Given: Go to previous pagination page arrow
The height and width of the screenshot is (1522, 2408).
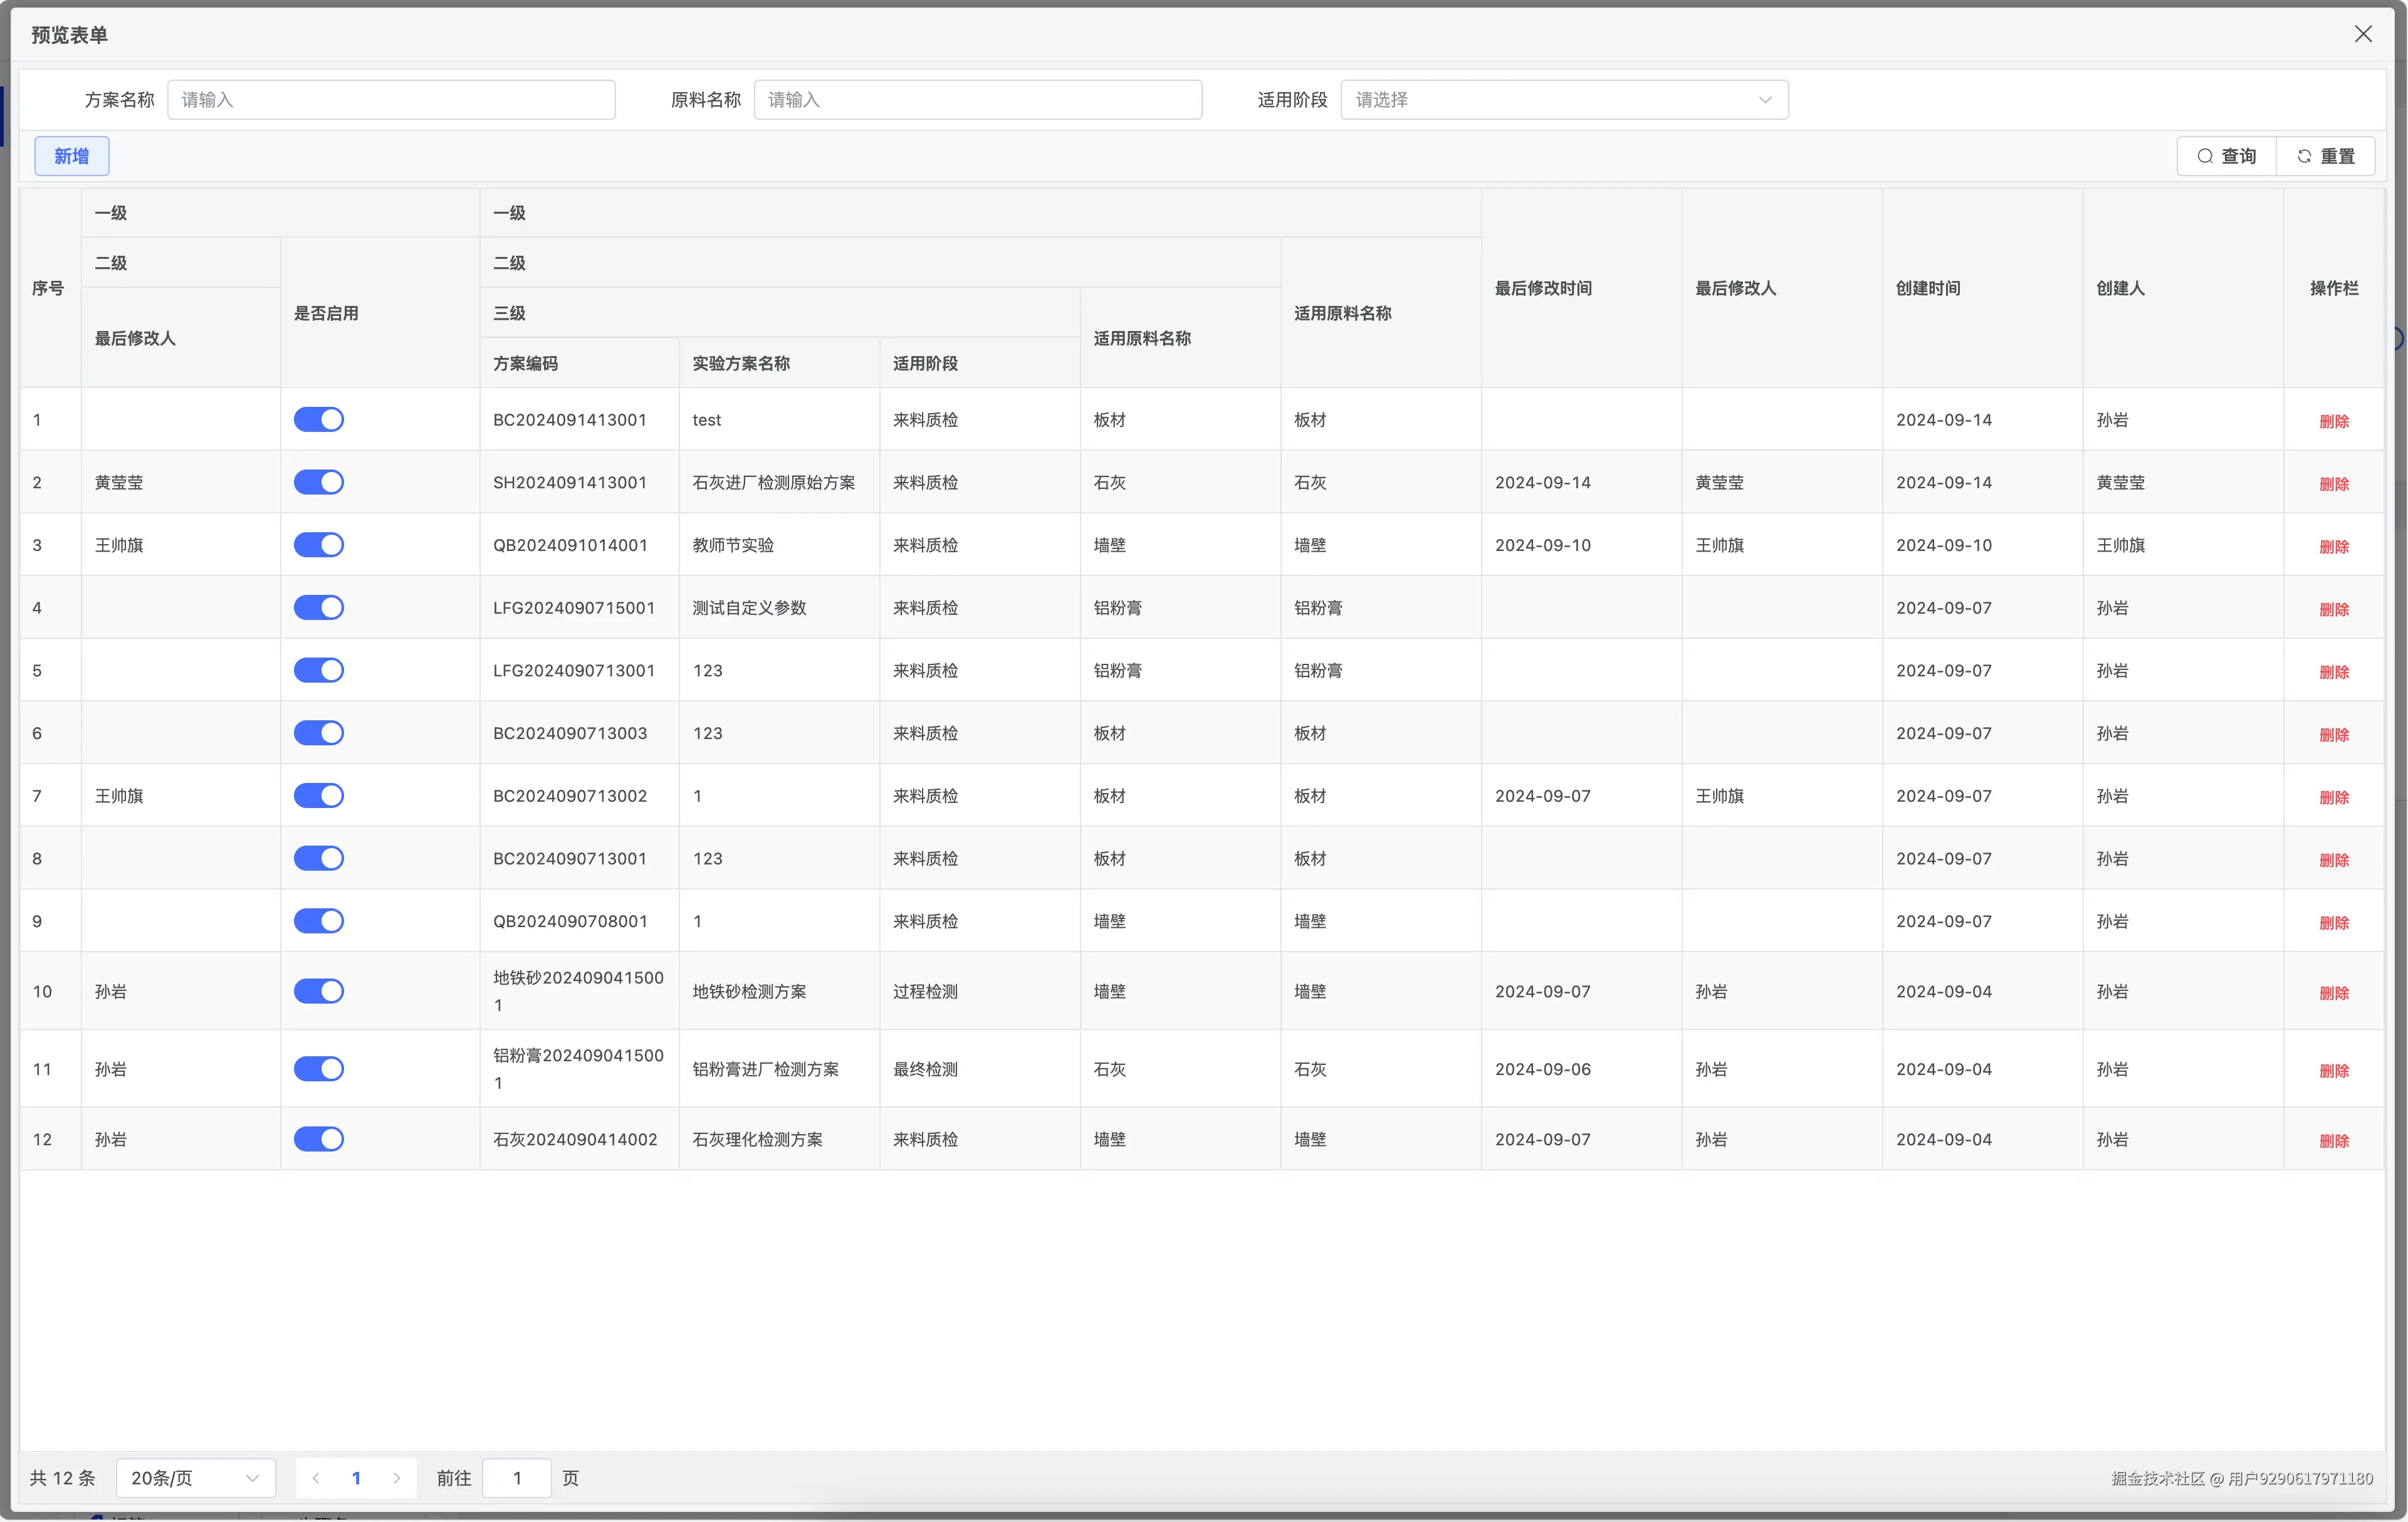Looking at the screenshot, I should pyautogui.click(x=316, y=1478).
